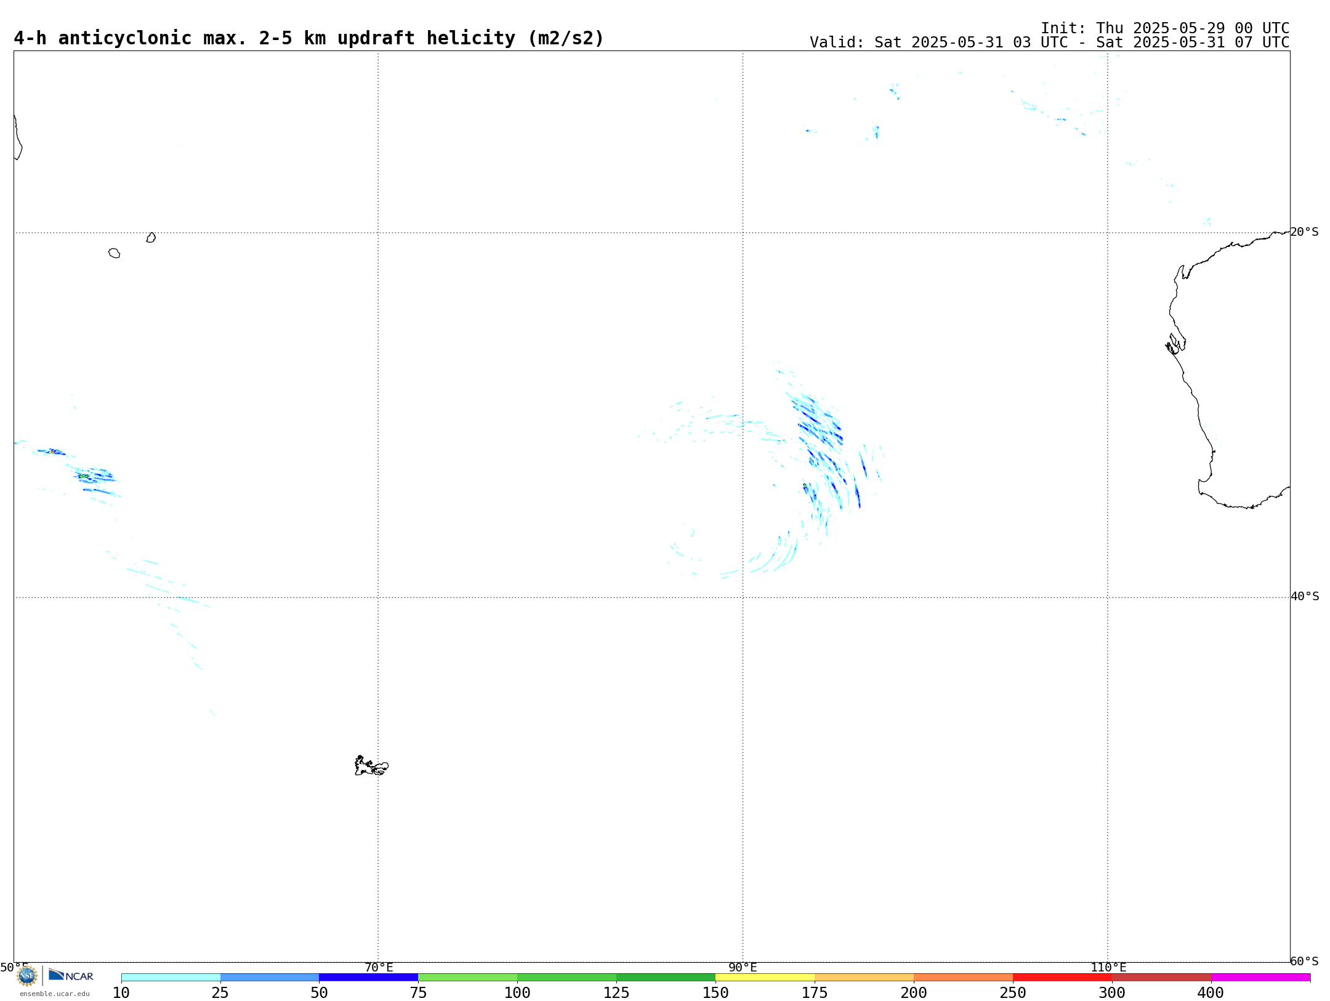This screenshot has height=1001, width=1330.
Task: Click the 90°E longitude label
Action: (x=743, y=967)
